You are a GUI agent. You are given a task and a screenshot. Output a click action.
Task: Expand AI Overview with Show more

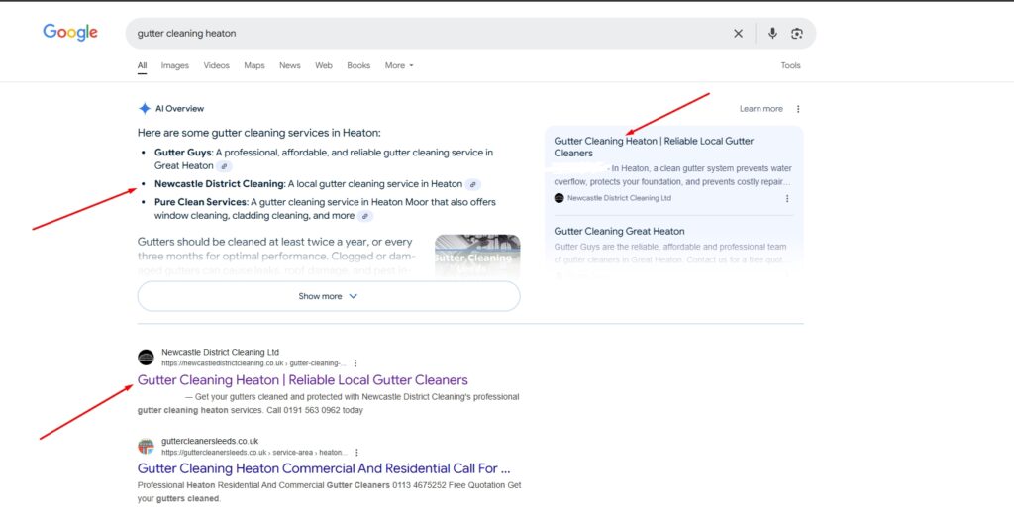[329, 296]
